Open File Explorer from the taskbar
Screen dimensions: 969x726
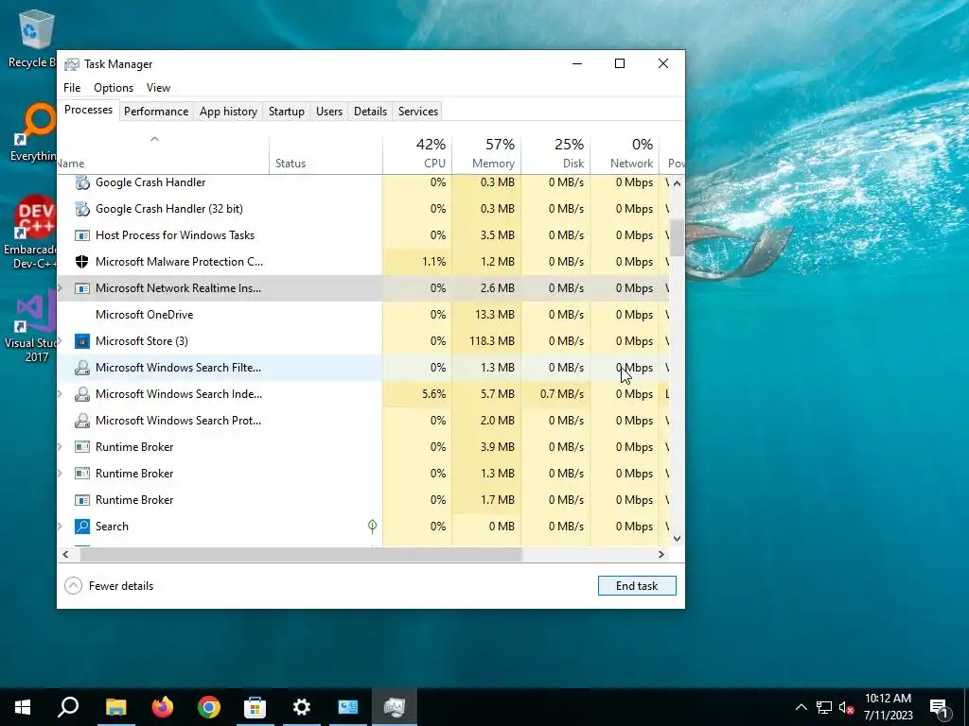pyautogui.click(x=115, y=707)
